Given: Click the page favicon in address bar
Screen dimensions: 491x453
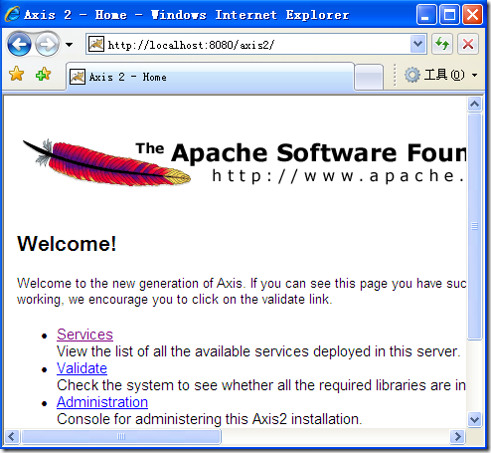Looking at the screenshot, I should point(96,44).
